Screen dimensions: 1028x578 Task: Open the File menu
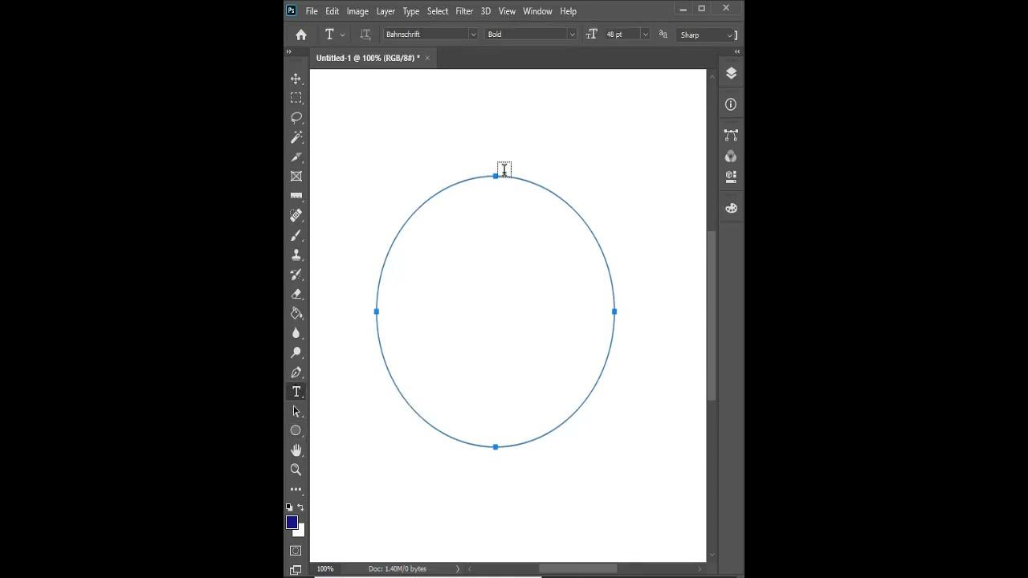(x=312, y=11)
